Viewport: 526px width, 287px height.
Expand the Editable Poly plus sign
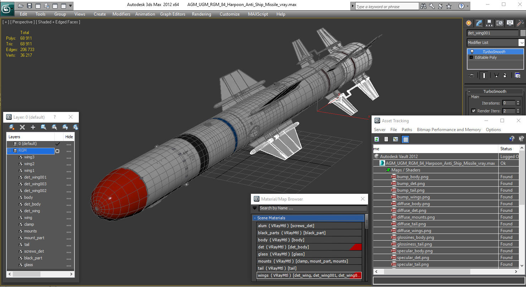click(471, 57)
